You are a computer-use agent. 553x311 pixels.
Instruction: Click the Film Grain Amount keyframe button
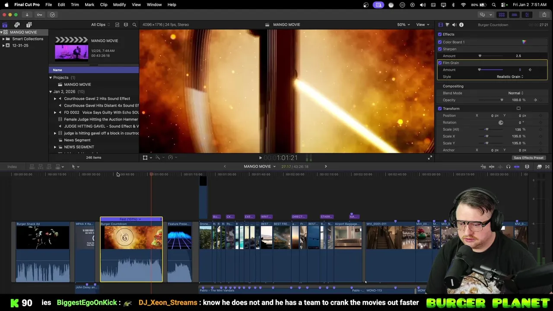pos(530,70)
